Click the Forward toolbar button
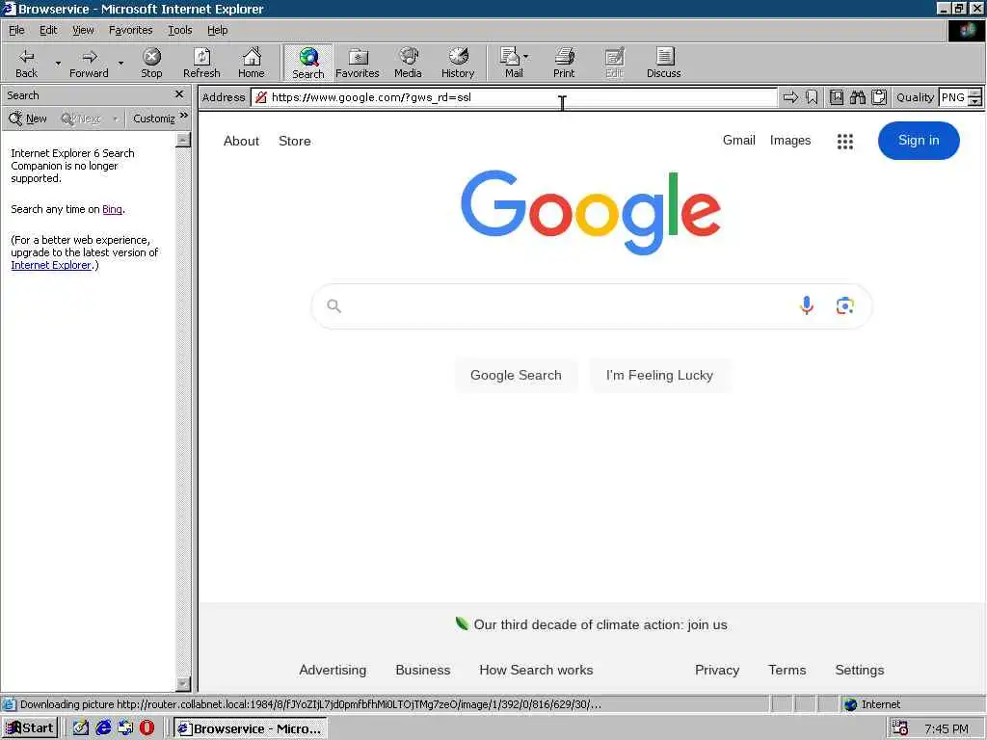 point(89,63)
